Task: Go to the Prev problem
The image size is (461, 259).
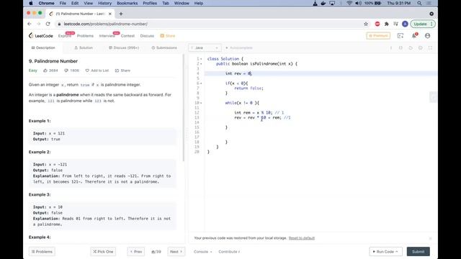Action: [136, 252]
